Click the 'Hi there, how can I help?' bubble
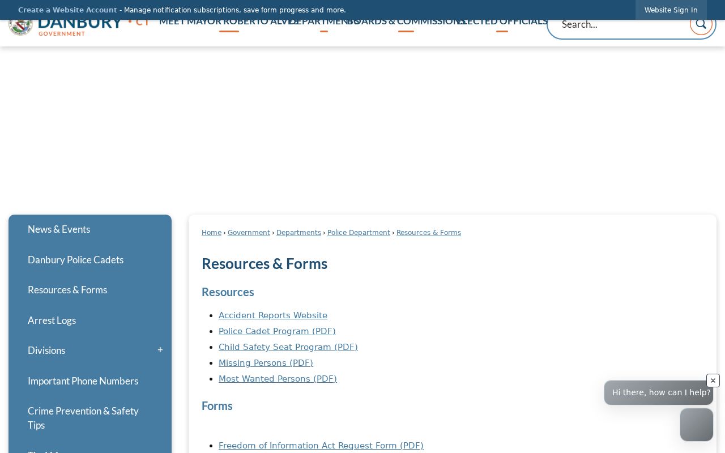The height and width of the screenshot is (453, 725). click(659, 392)
